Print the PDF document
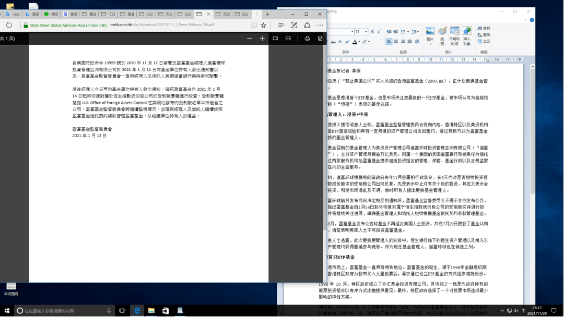The height and width of the screenshot is (317, 564). pyautogui.click(x=307, y=39)
